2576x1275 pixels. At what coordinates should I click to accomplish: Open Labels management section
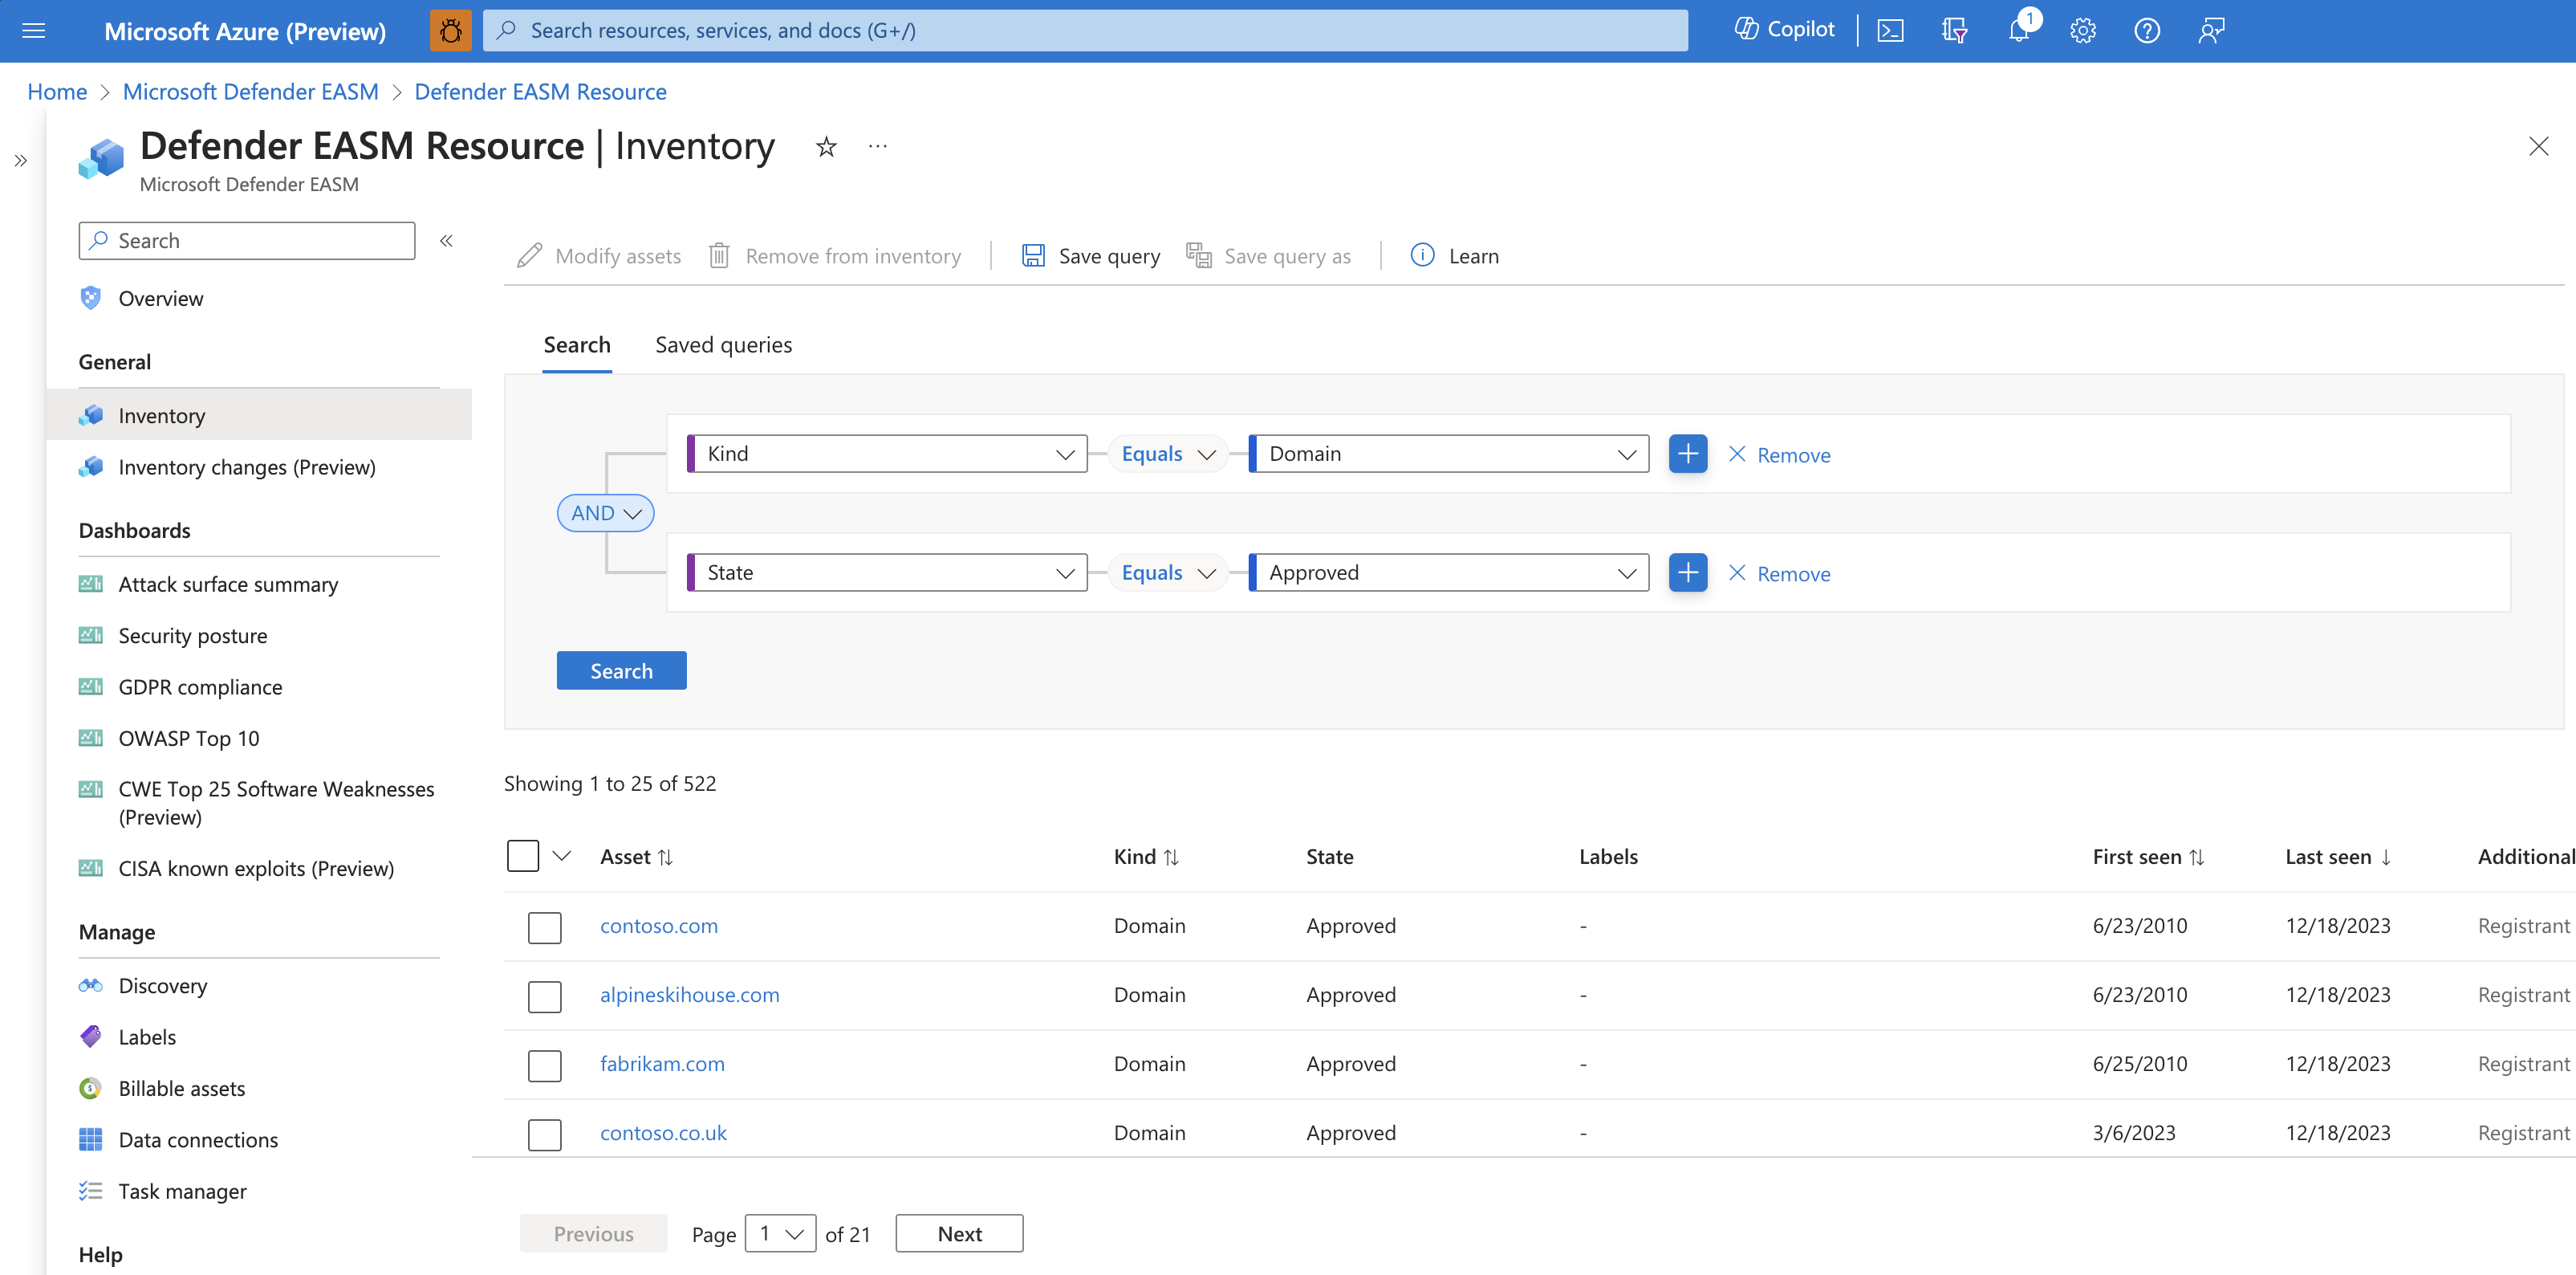point(144,1037)
